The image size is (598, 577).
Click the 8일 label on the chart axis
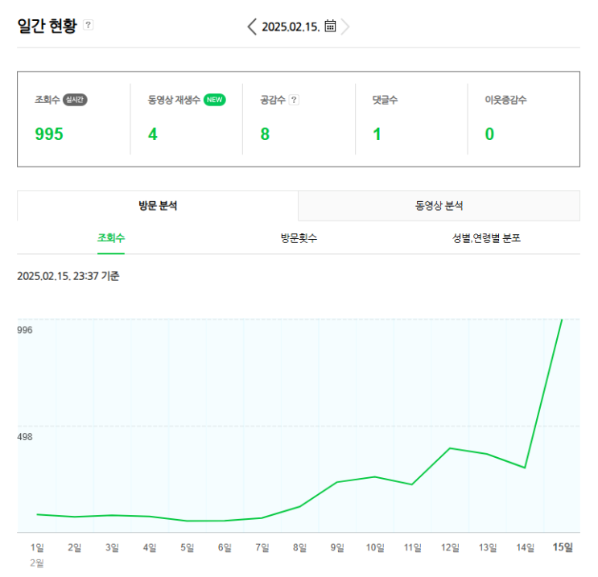point(300,548)
